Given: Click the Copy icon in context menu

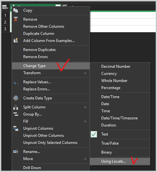Looking at the screenshot, I should coord(15,10).
